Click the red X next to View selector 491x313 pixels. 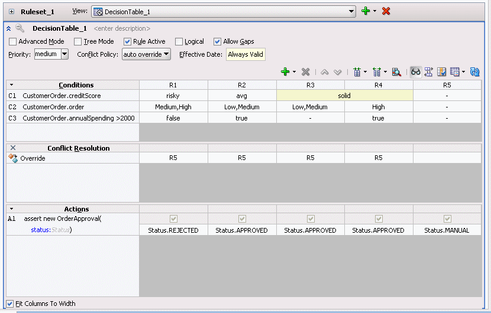[386, 11]
